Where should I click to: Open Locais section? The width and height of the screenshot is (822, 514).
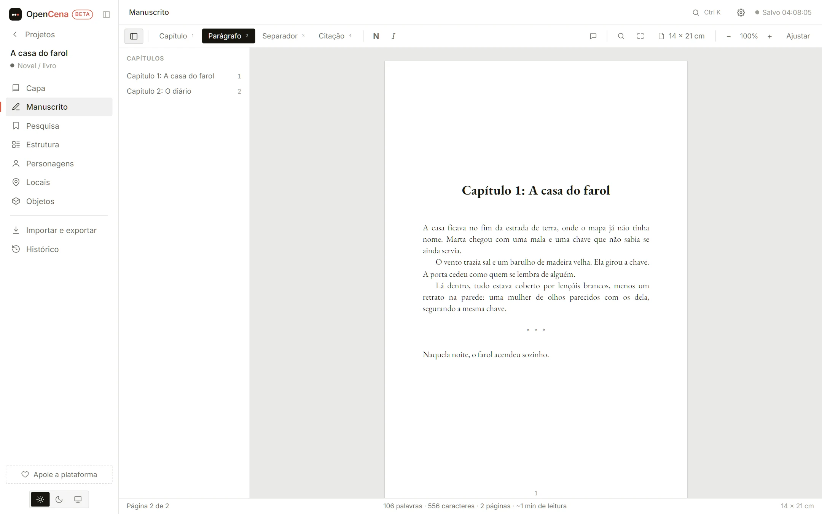(59, 182)
